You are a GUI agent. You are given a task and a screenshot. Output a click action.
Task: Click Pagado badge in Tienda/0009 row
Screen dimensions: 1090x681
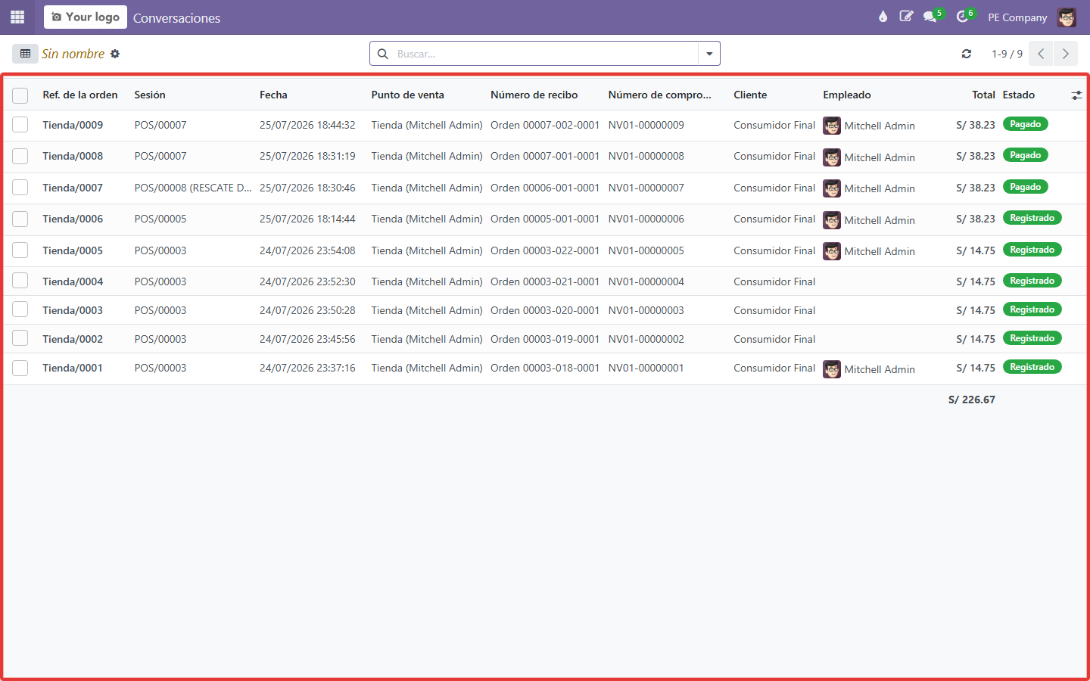[x=1025, y=124]
